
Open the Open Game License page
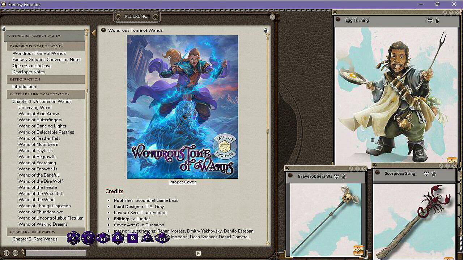coord(32,66)
